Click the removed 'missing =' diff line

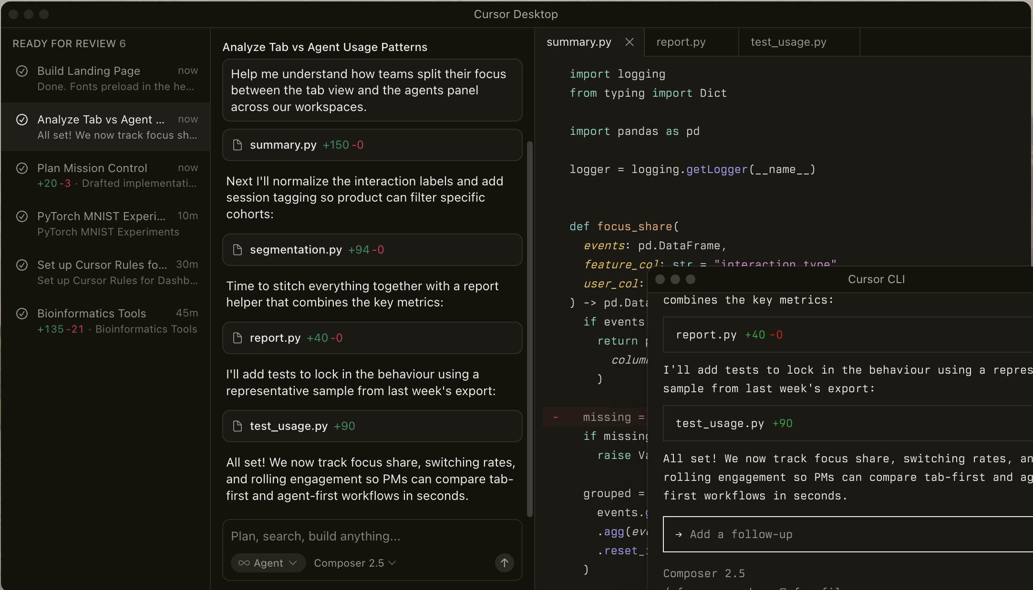click(595, 417)
